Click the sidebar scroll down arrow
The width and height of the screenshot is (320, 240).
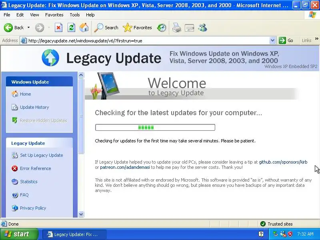coord(81,214)
